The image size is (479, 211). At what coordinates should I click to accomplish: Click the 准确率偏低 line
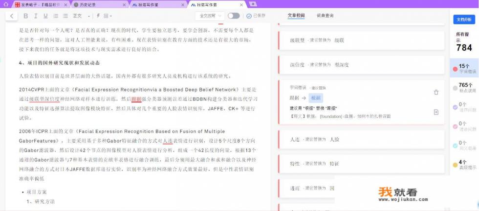32,179
